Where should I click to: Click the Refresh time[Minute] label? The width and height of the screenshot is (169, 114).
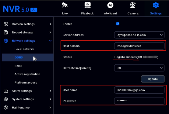[77, 68]
